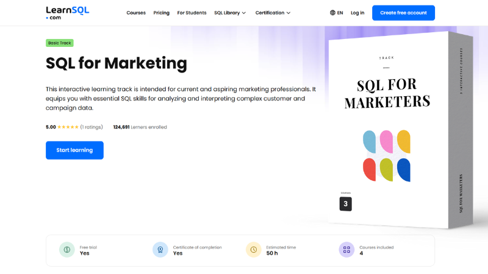
Task: Click the Log in link
Action: pos(357,13)
